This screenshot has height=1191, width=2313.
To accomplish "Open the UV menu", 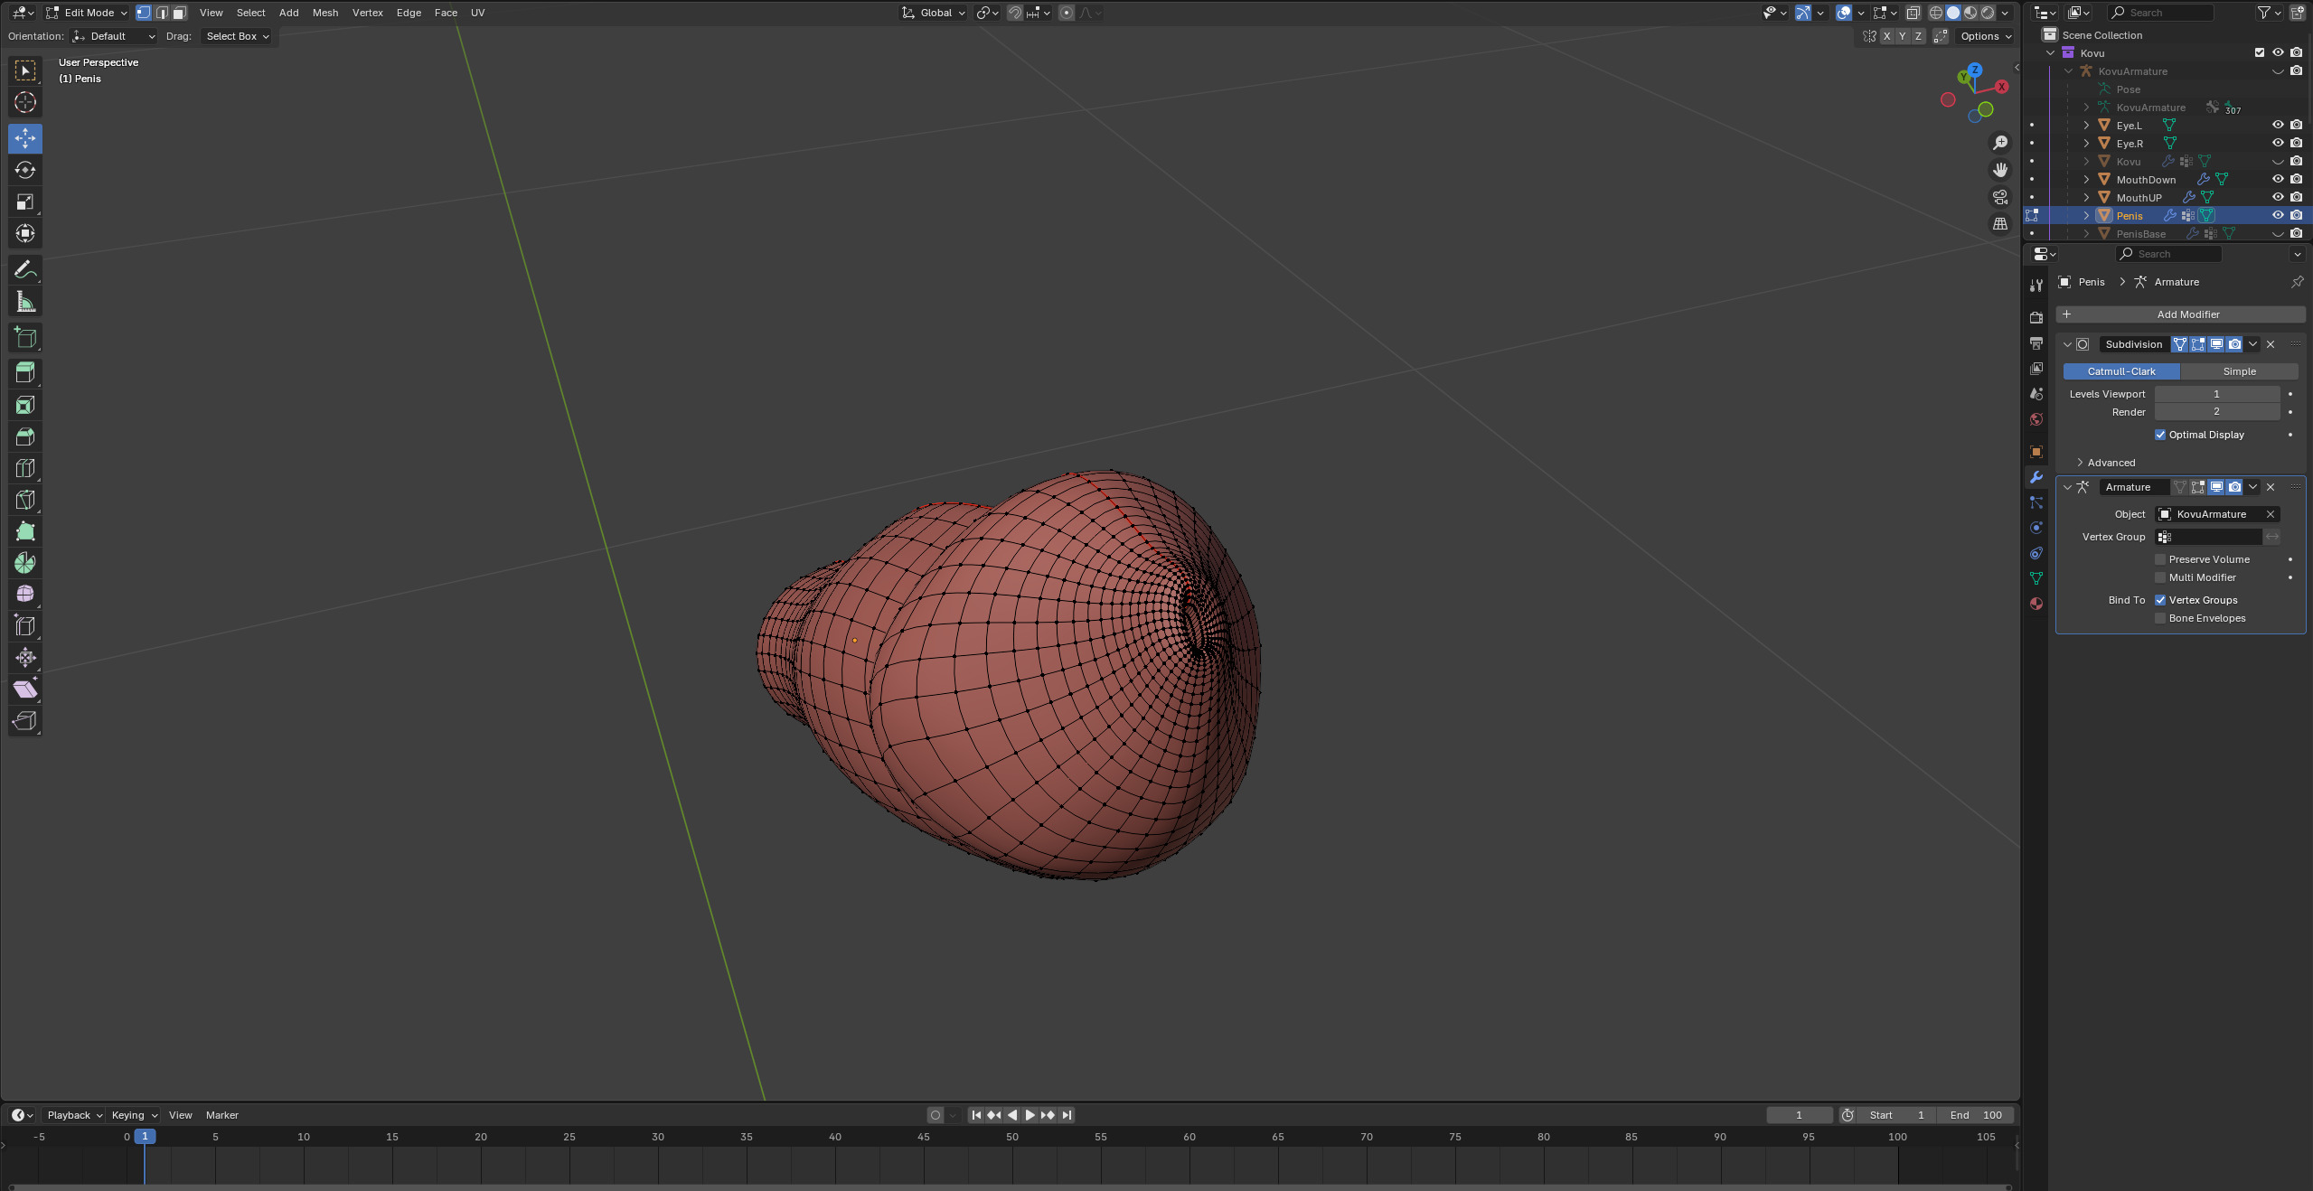I will click(477, 13).
